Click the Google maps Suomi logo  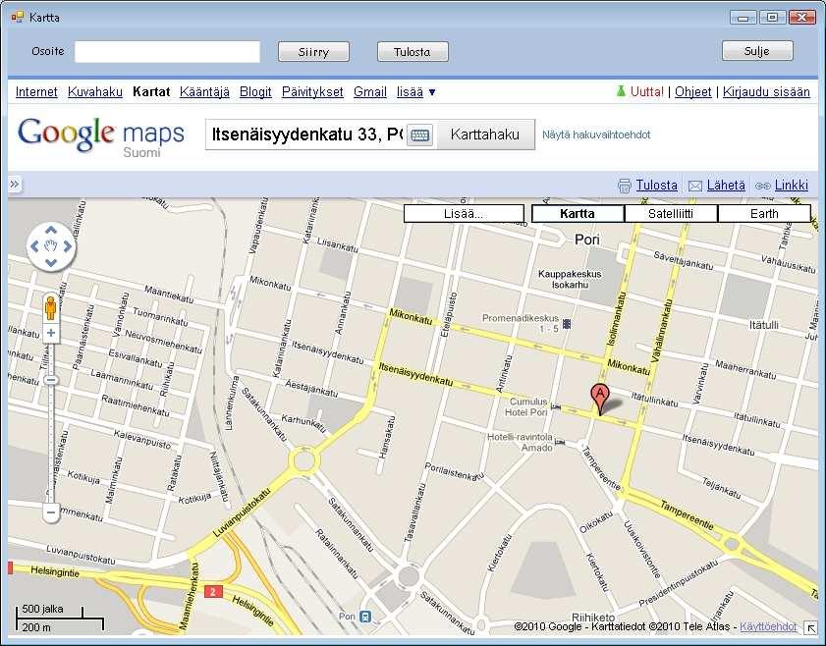101,136
